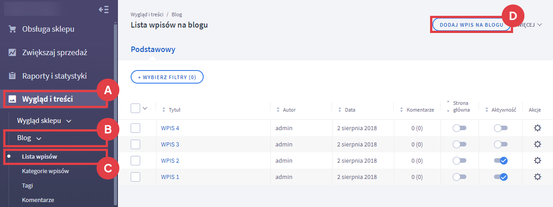The image size is (553, 207).
Task: Sort by Autor column arrows
Action: pyautogui.click(x=278, y=110)
